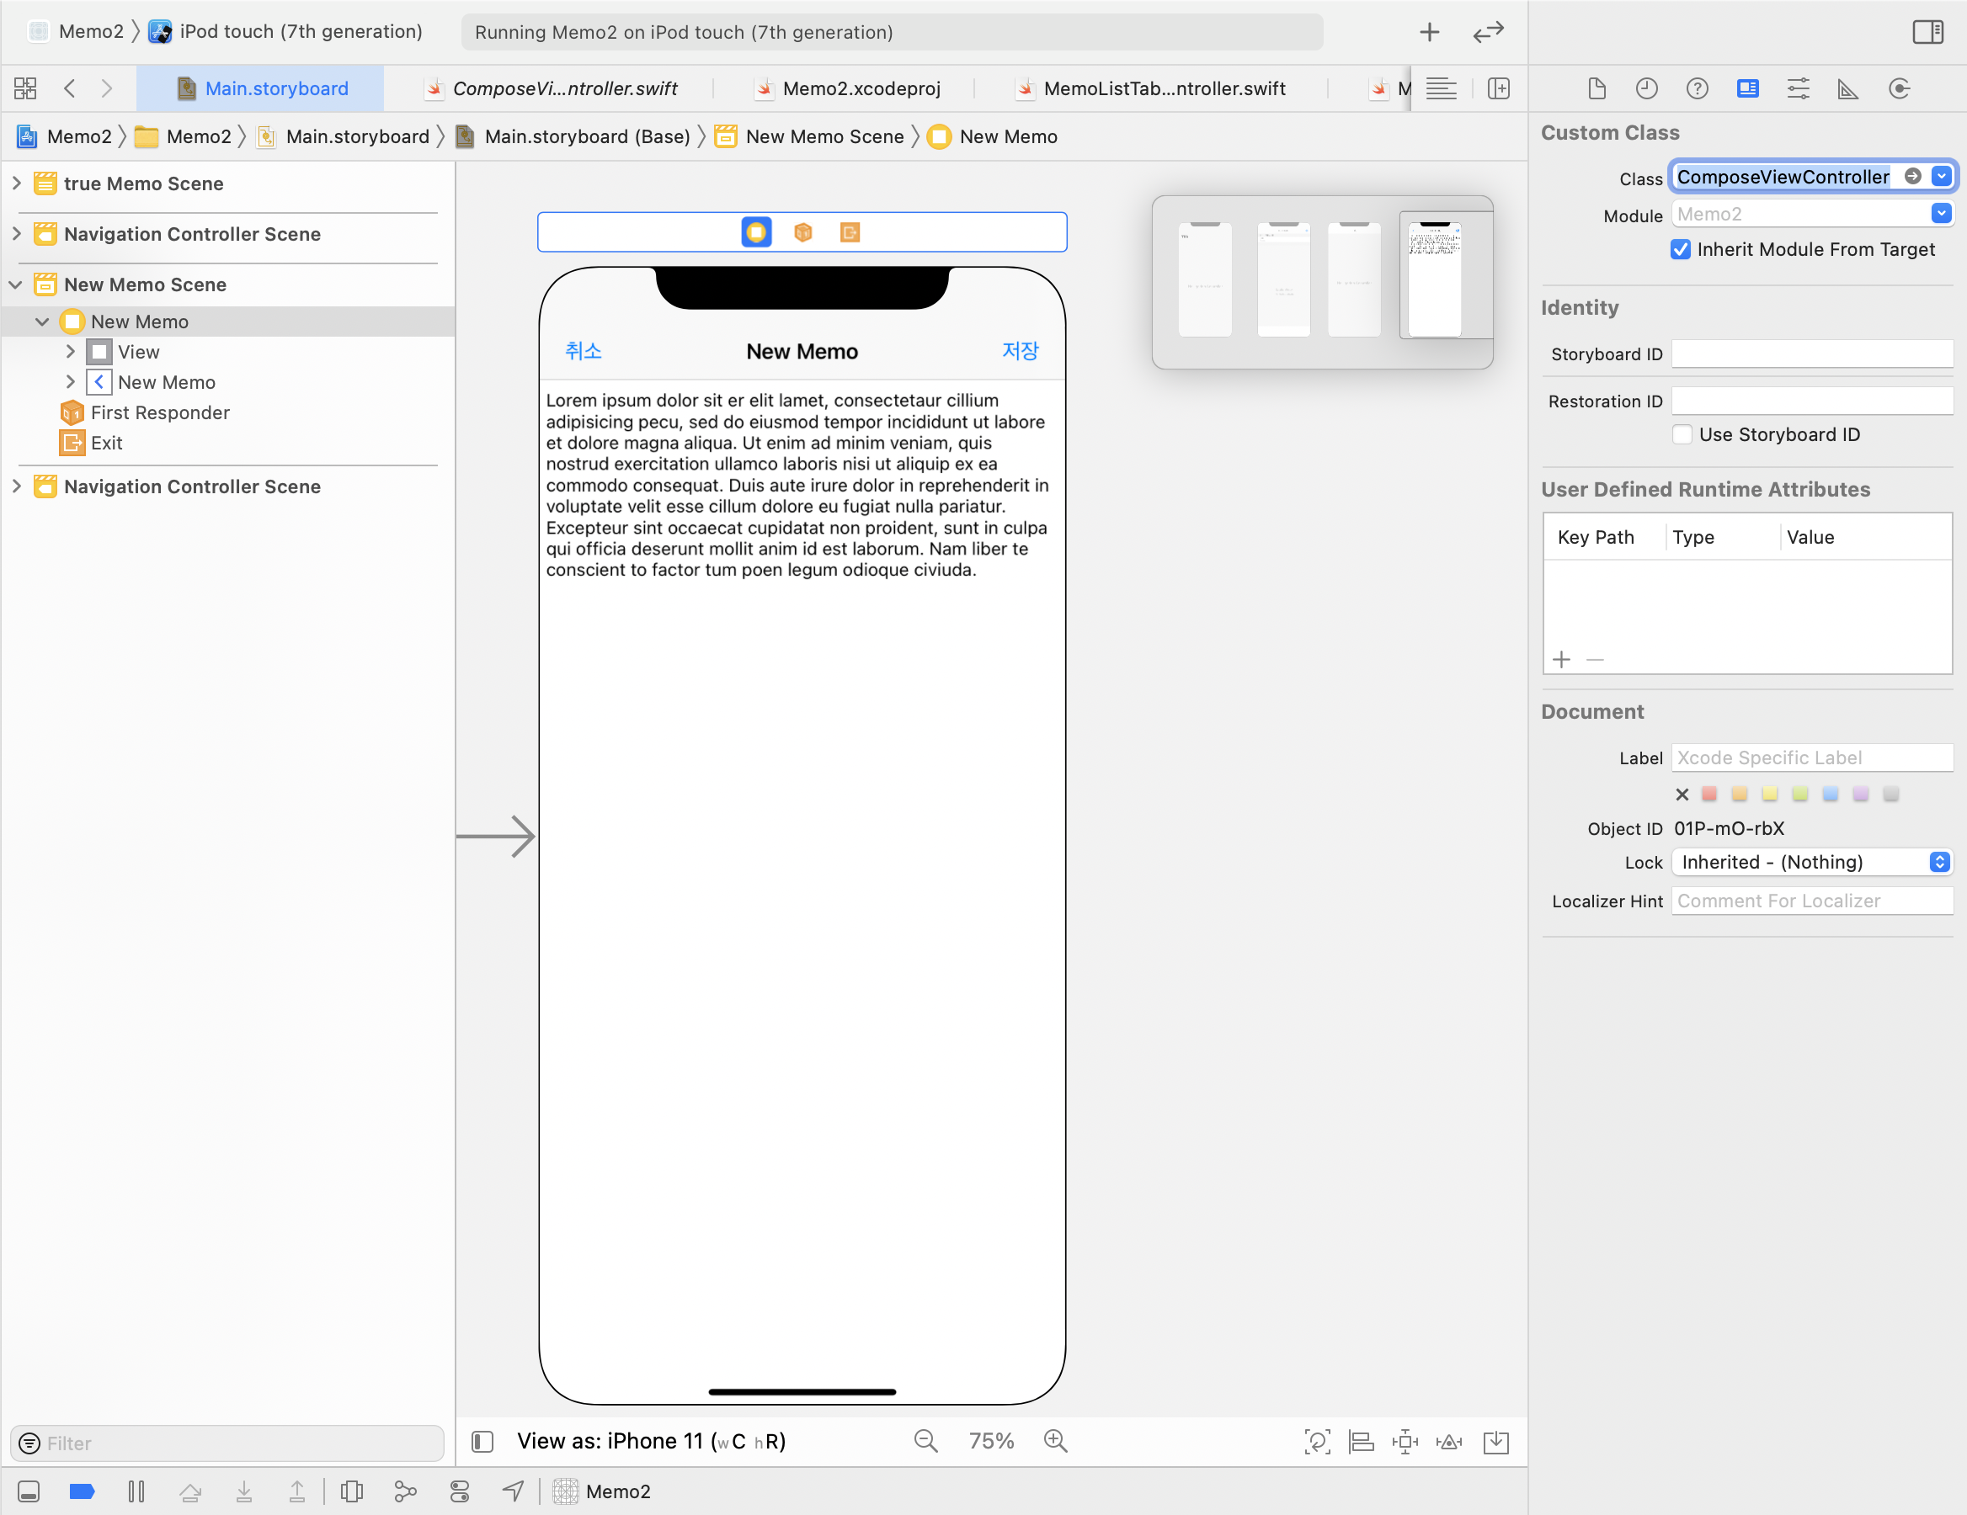Open the Size inspector ruler icon
Screen dimensions: 1967x1515
[x=1847, y=88]
